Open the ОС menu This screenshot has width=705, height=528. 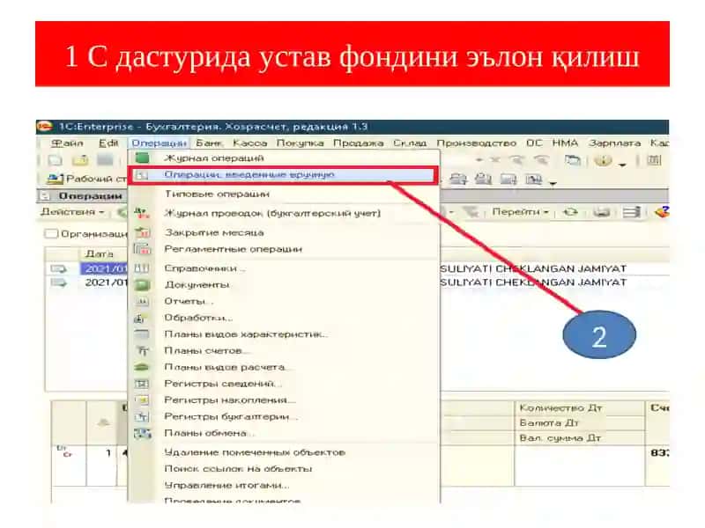pyautogui.click(x=534, y=143)
